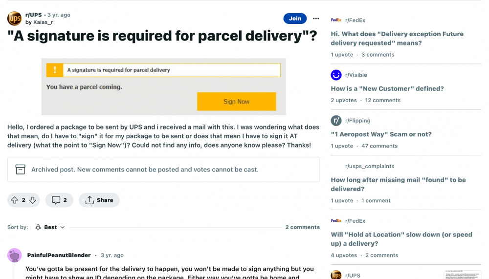Open the "Hold at Location" FedEx post
The height and width of the screenshot is (279, 489).
pos(401,239)
